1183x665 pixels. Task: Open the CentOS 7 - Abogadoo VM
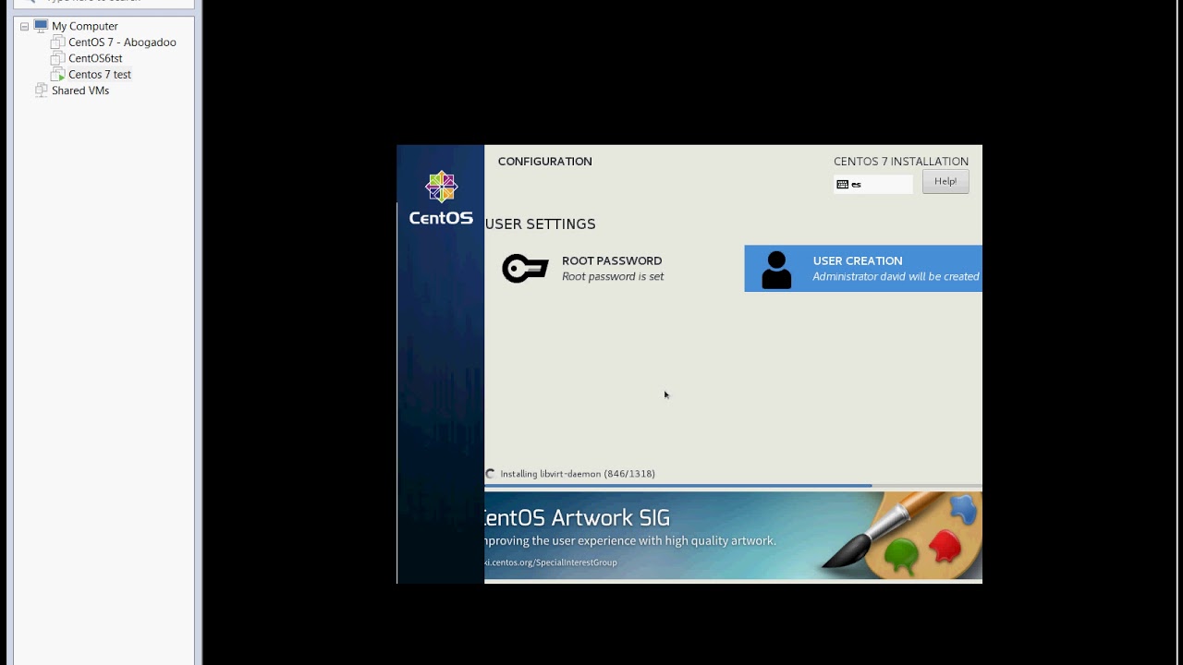tap(122, 42)
